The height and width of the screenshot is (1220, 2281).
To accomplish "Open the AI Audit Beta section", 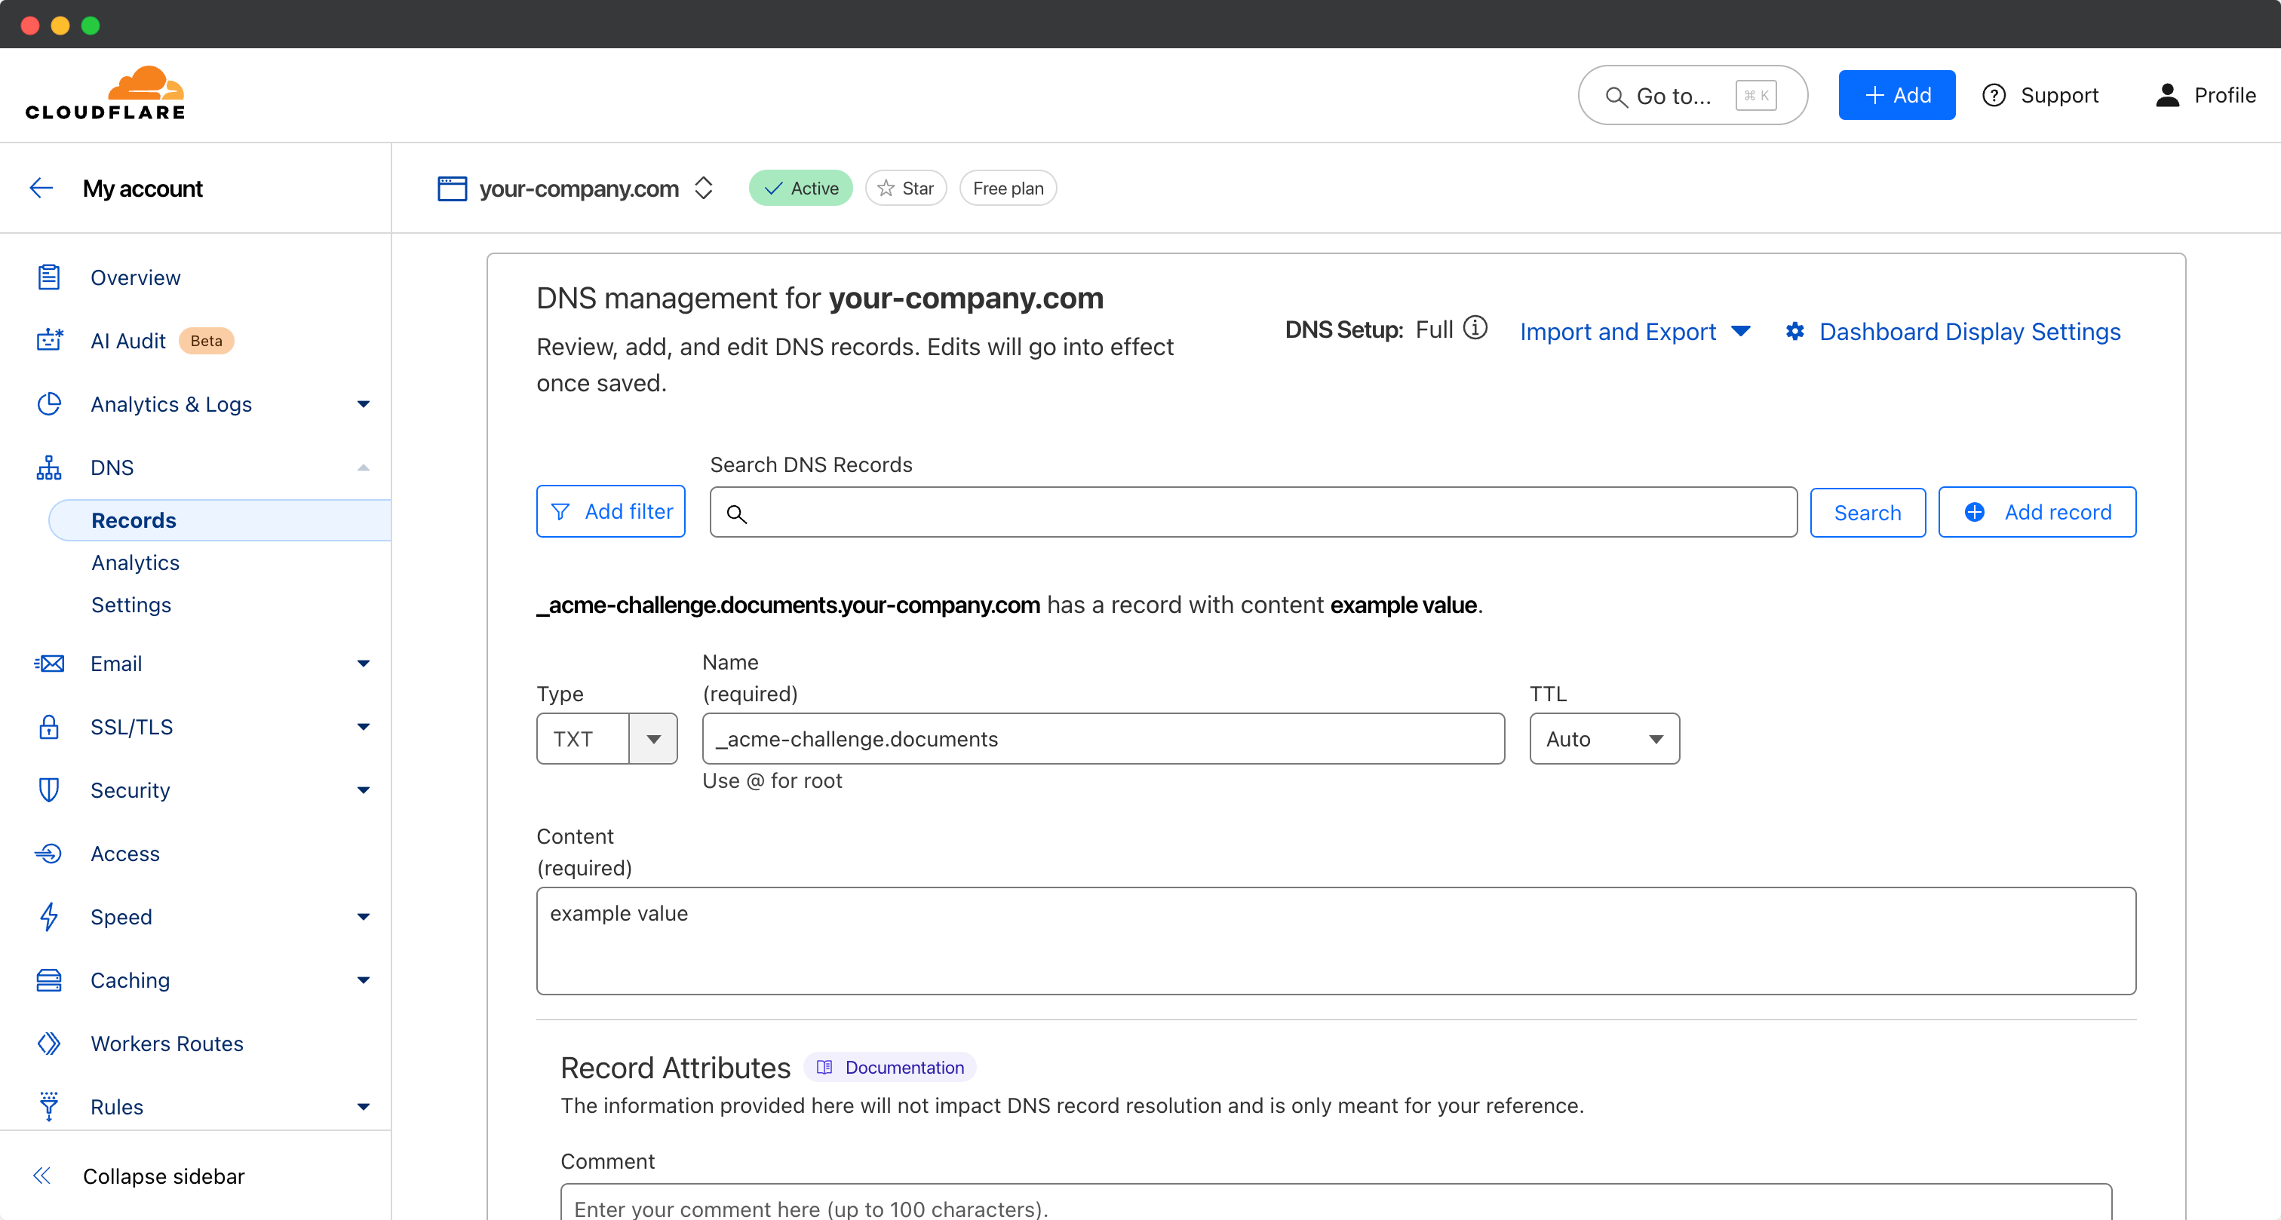I will pyautogui.click(x=127, y=340).
